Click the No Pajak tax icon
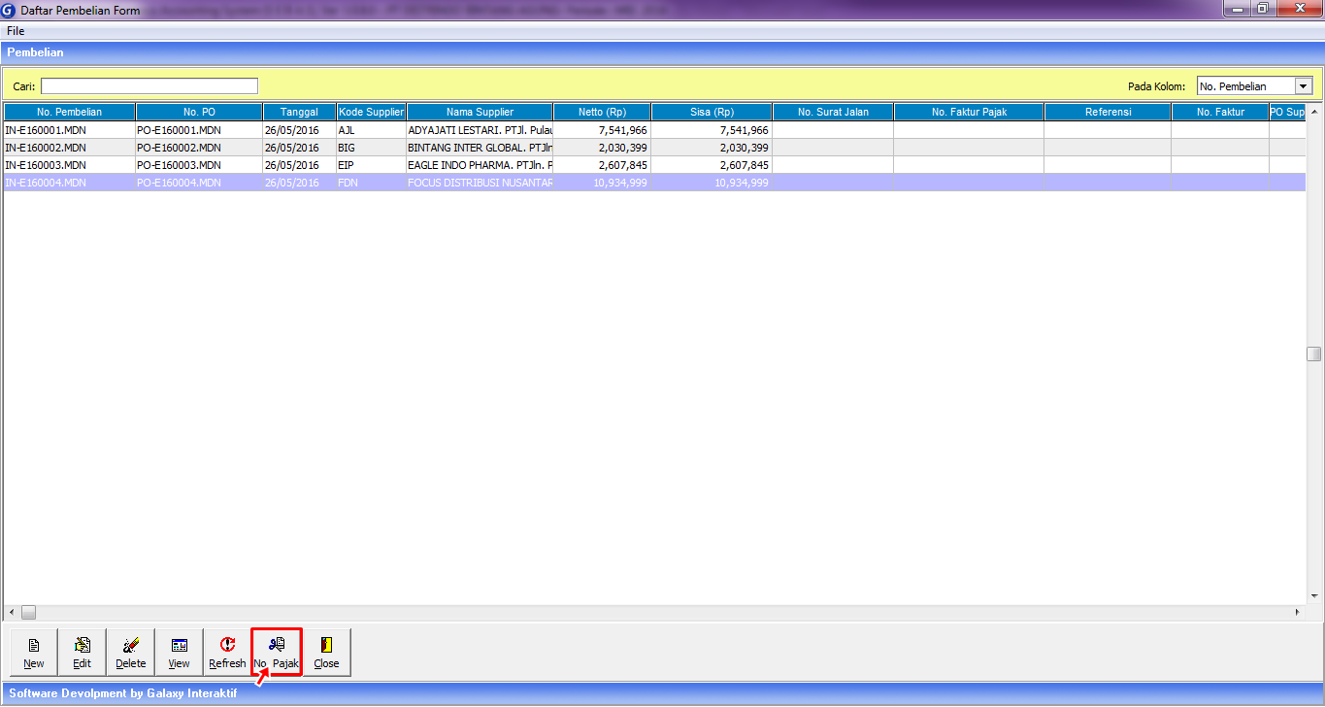This screenshot has width=1325, height=707. click(x=277, y=646)
